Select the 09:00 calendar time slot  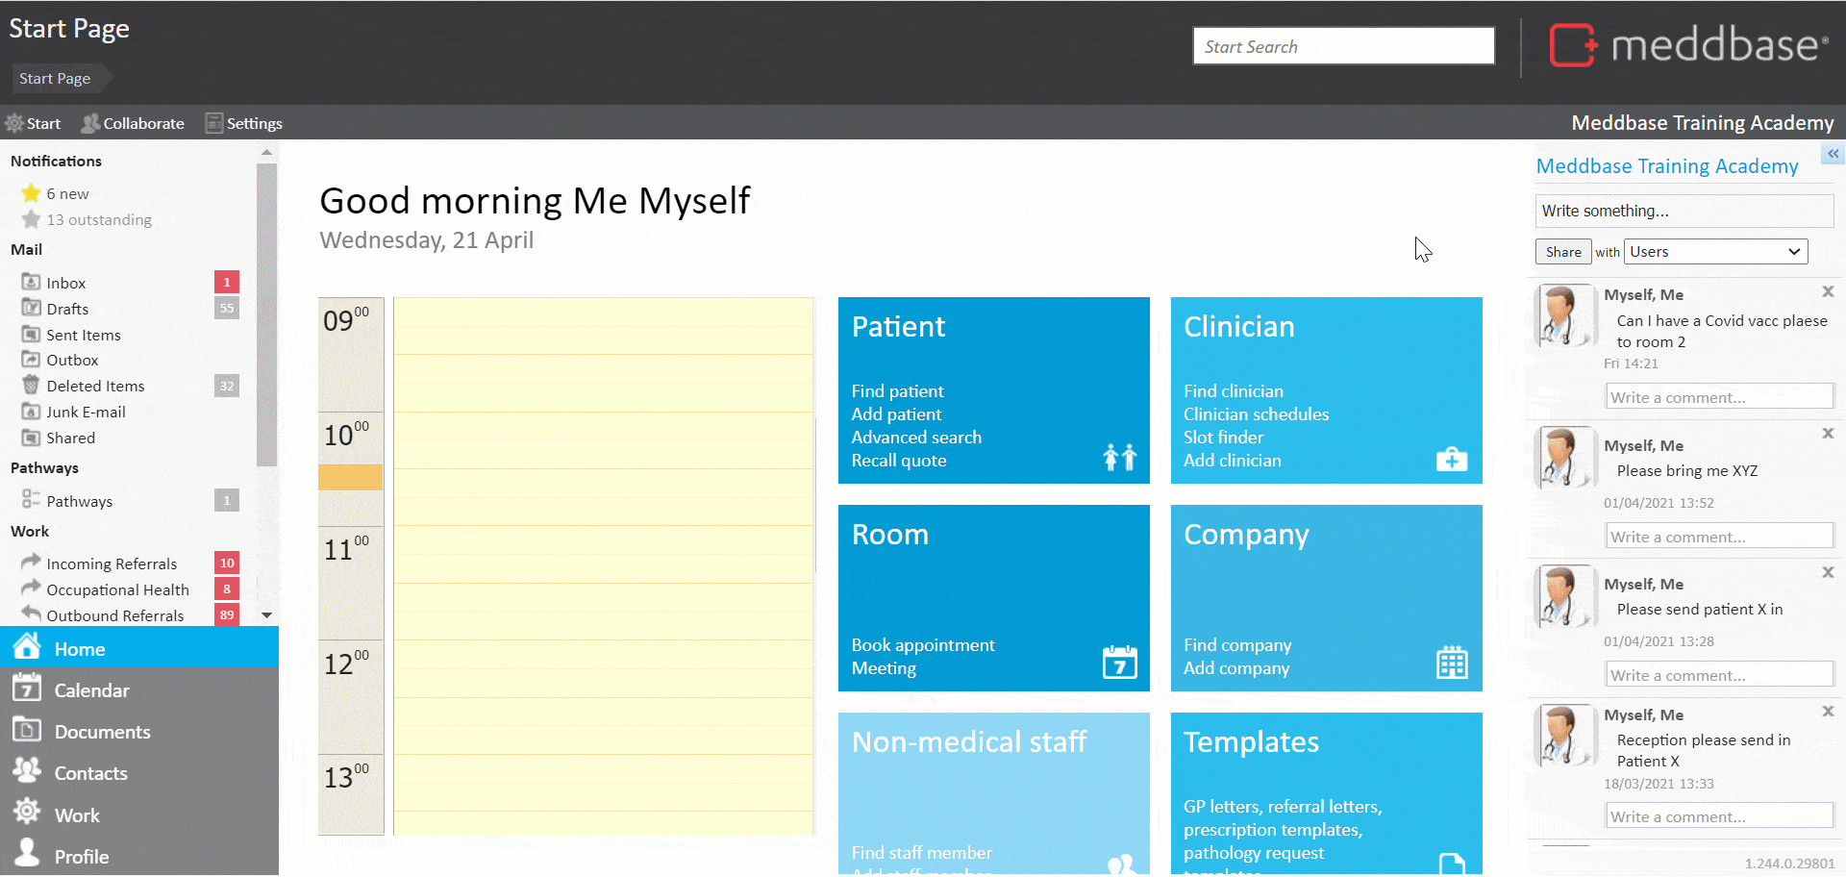coord(604,326)
